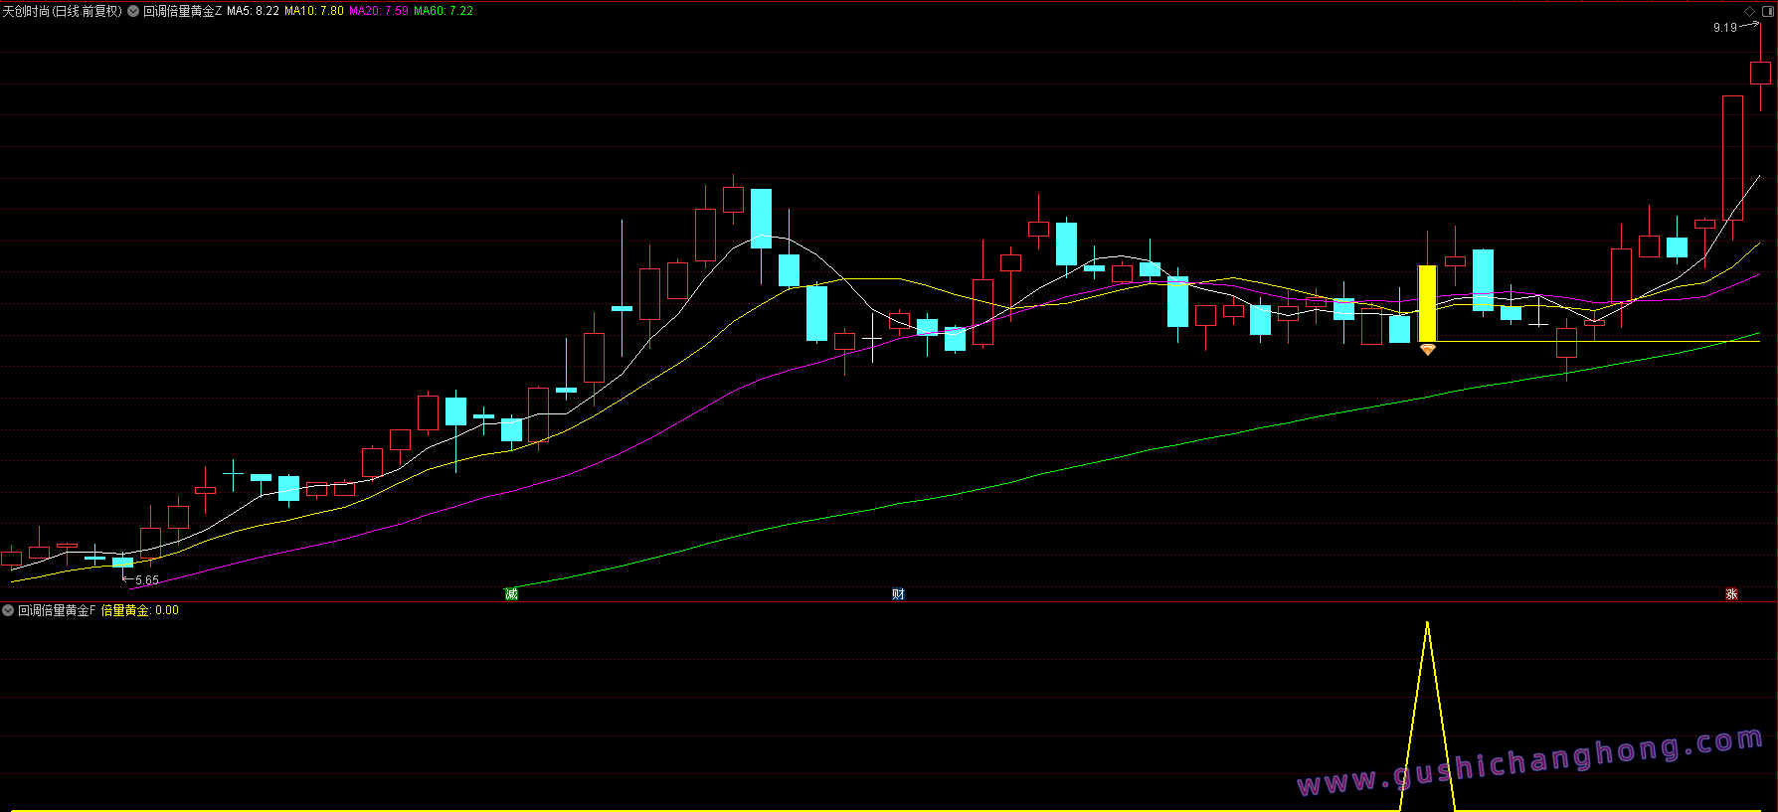The width and height of the screenshot is (1778, 812).
Task: Open the main chart indicator dropdown arrow
Action: coord(133,11)
